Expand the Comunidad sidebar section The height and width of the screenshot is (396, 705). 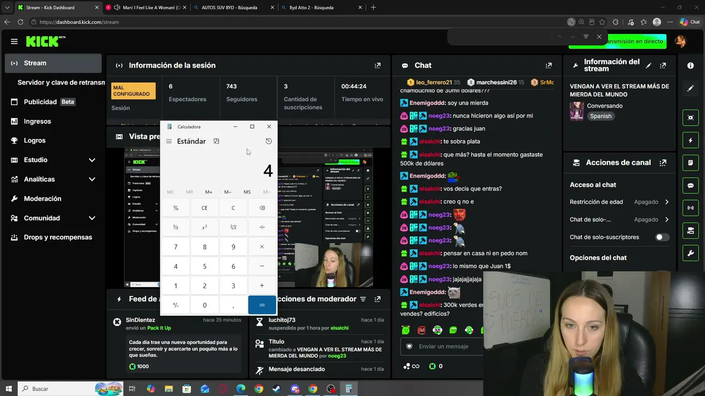pos(92,218)
